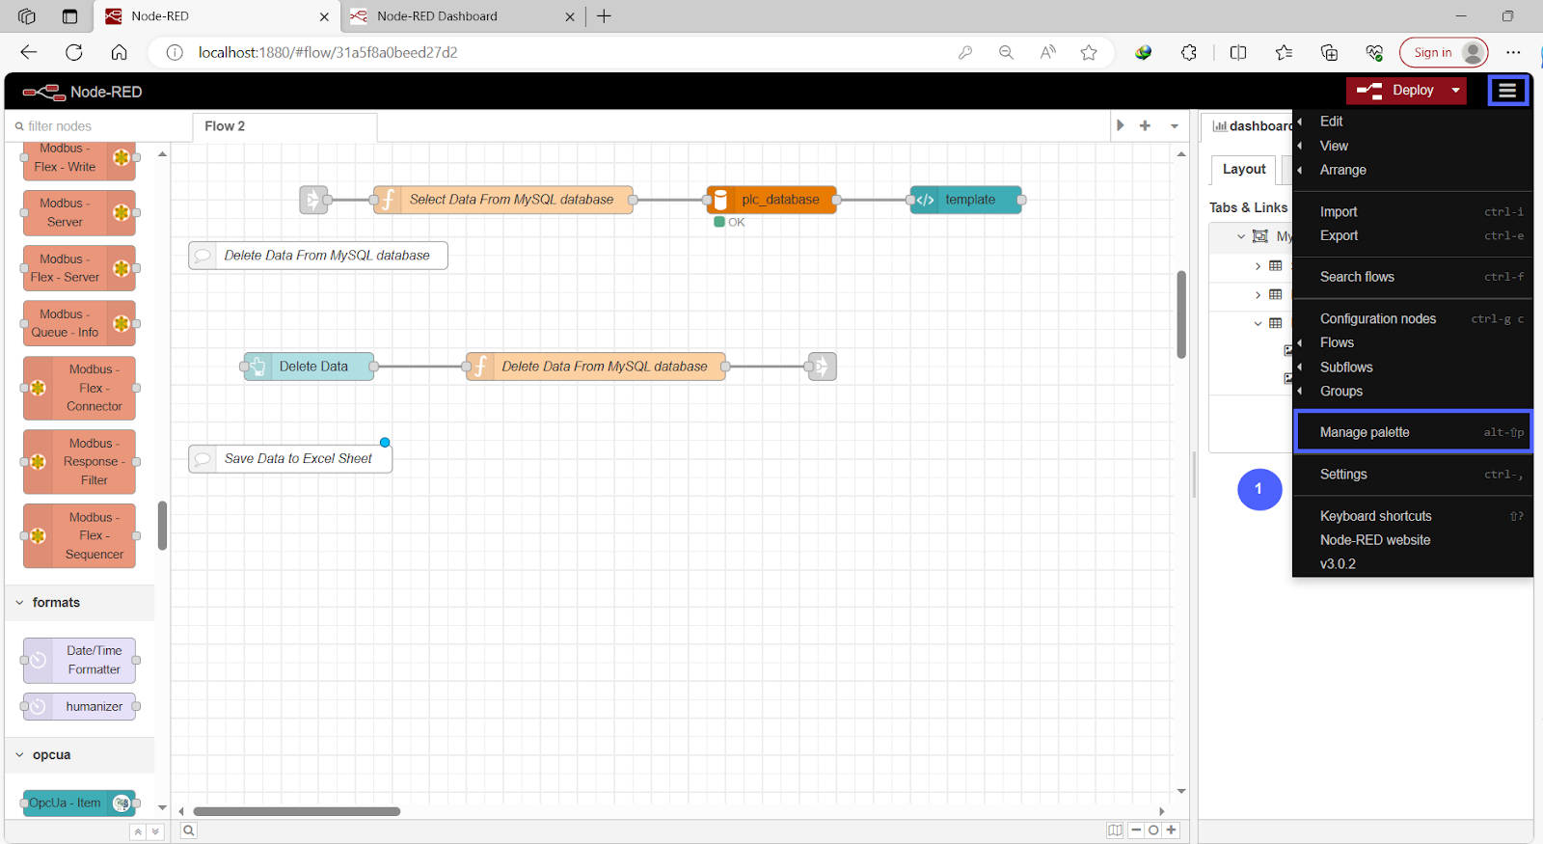Collapse all palette categories double-up arrow
The width and height of the screenshot is (1543, 844).
[x=138, y=831]
